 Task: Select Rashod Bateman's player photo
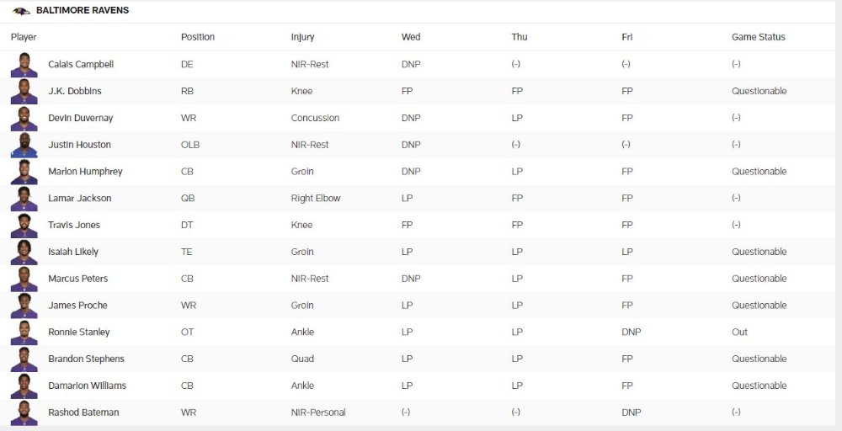(x=24, y=413)
